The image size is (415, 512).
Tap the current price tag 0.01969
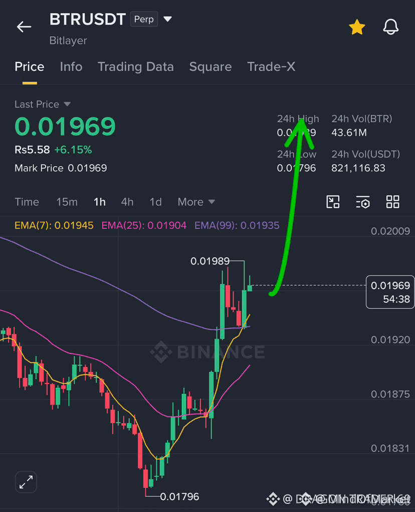pyautogui.click(x=390, y=292)
